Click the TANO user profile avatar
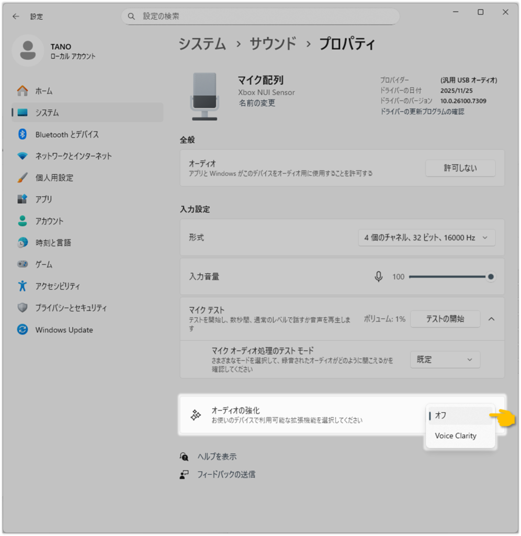This screenshot has height=536, width=521. (27, 51)
